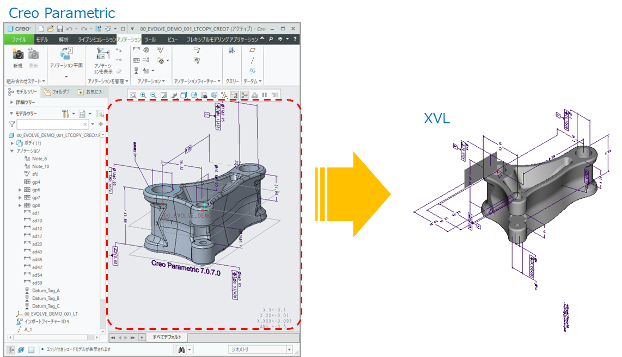This screenshot has width=622, height=357.
Task: Switch to the 解析 ribbon tab
Action: [64, 40]
